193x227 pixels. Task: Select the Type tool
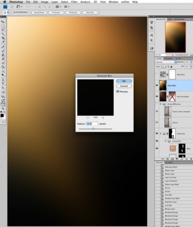3,84
